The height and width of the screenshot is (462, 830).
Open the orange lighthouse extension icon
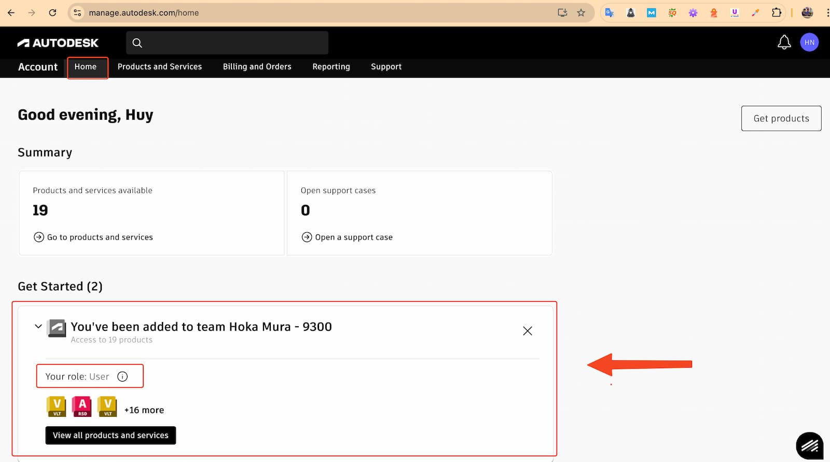(714, 12)
